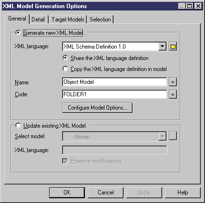Open the Target Models tab
This screenshot has height=203, width=205.
(68, 20)
